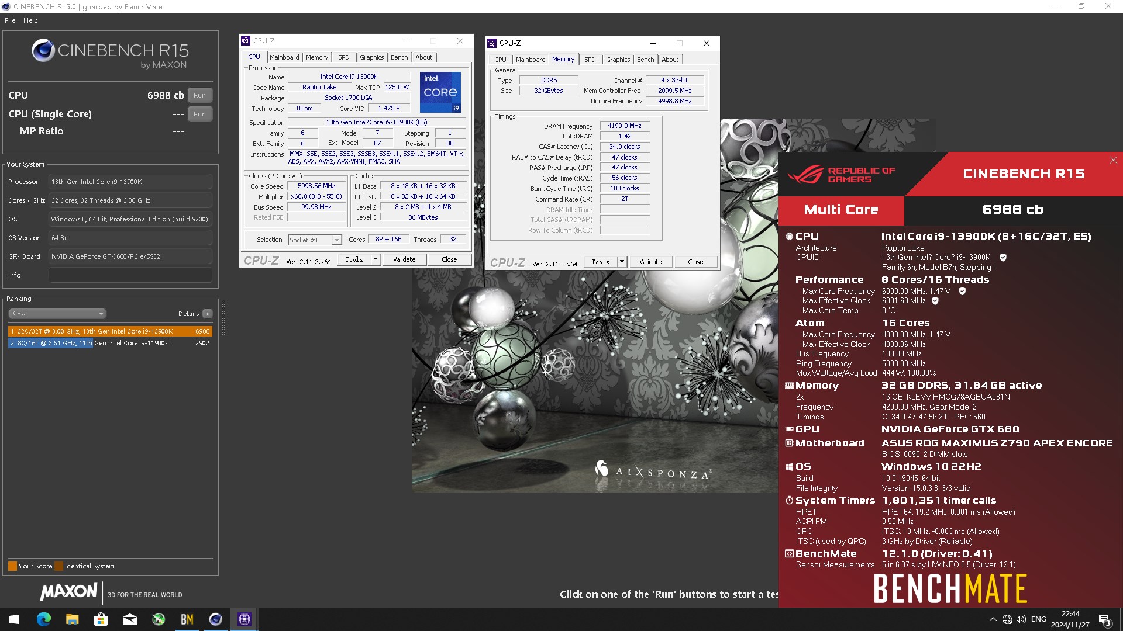Open About tab in right CPU-Z window

pyautogui.click(x=670, y=60)
